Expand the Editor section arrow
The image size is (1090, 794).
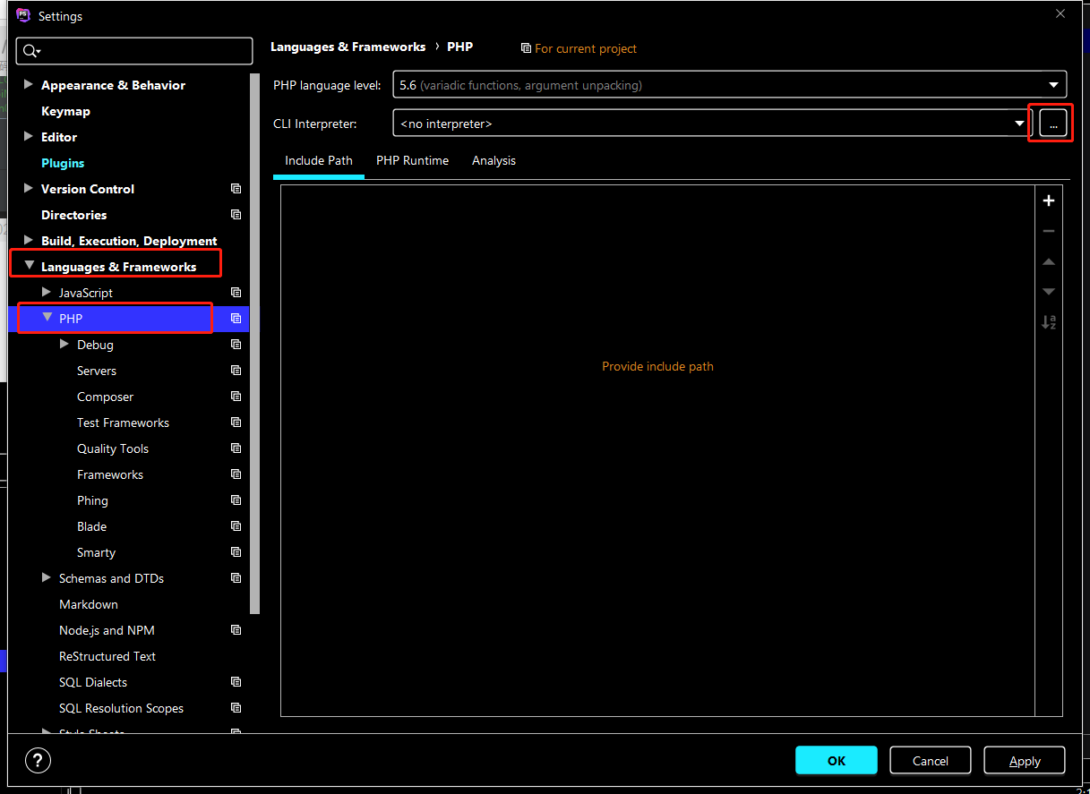click(x=29, y=136)
